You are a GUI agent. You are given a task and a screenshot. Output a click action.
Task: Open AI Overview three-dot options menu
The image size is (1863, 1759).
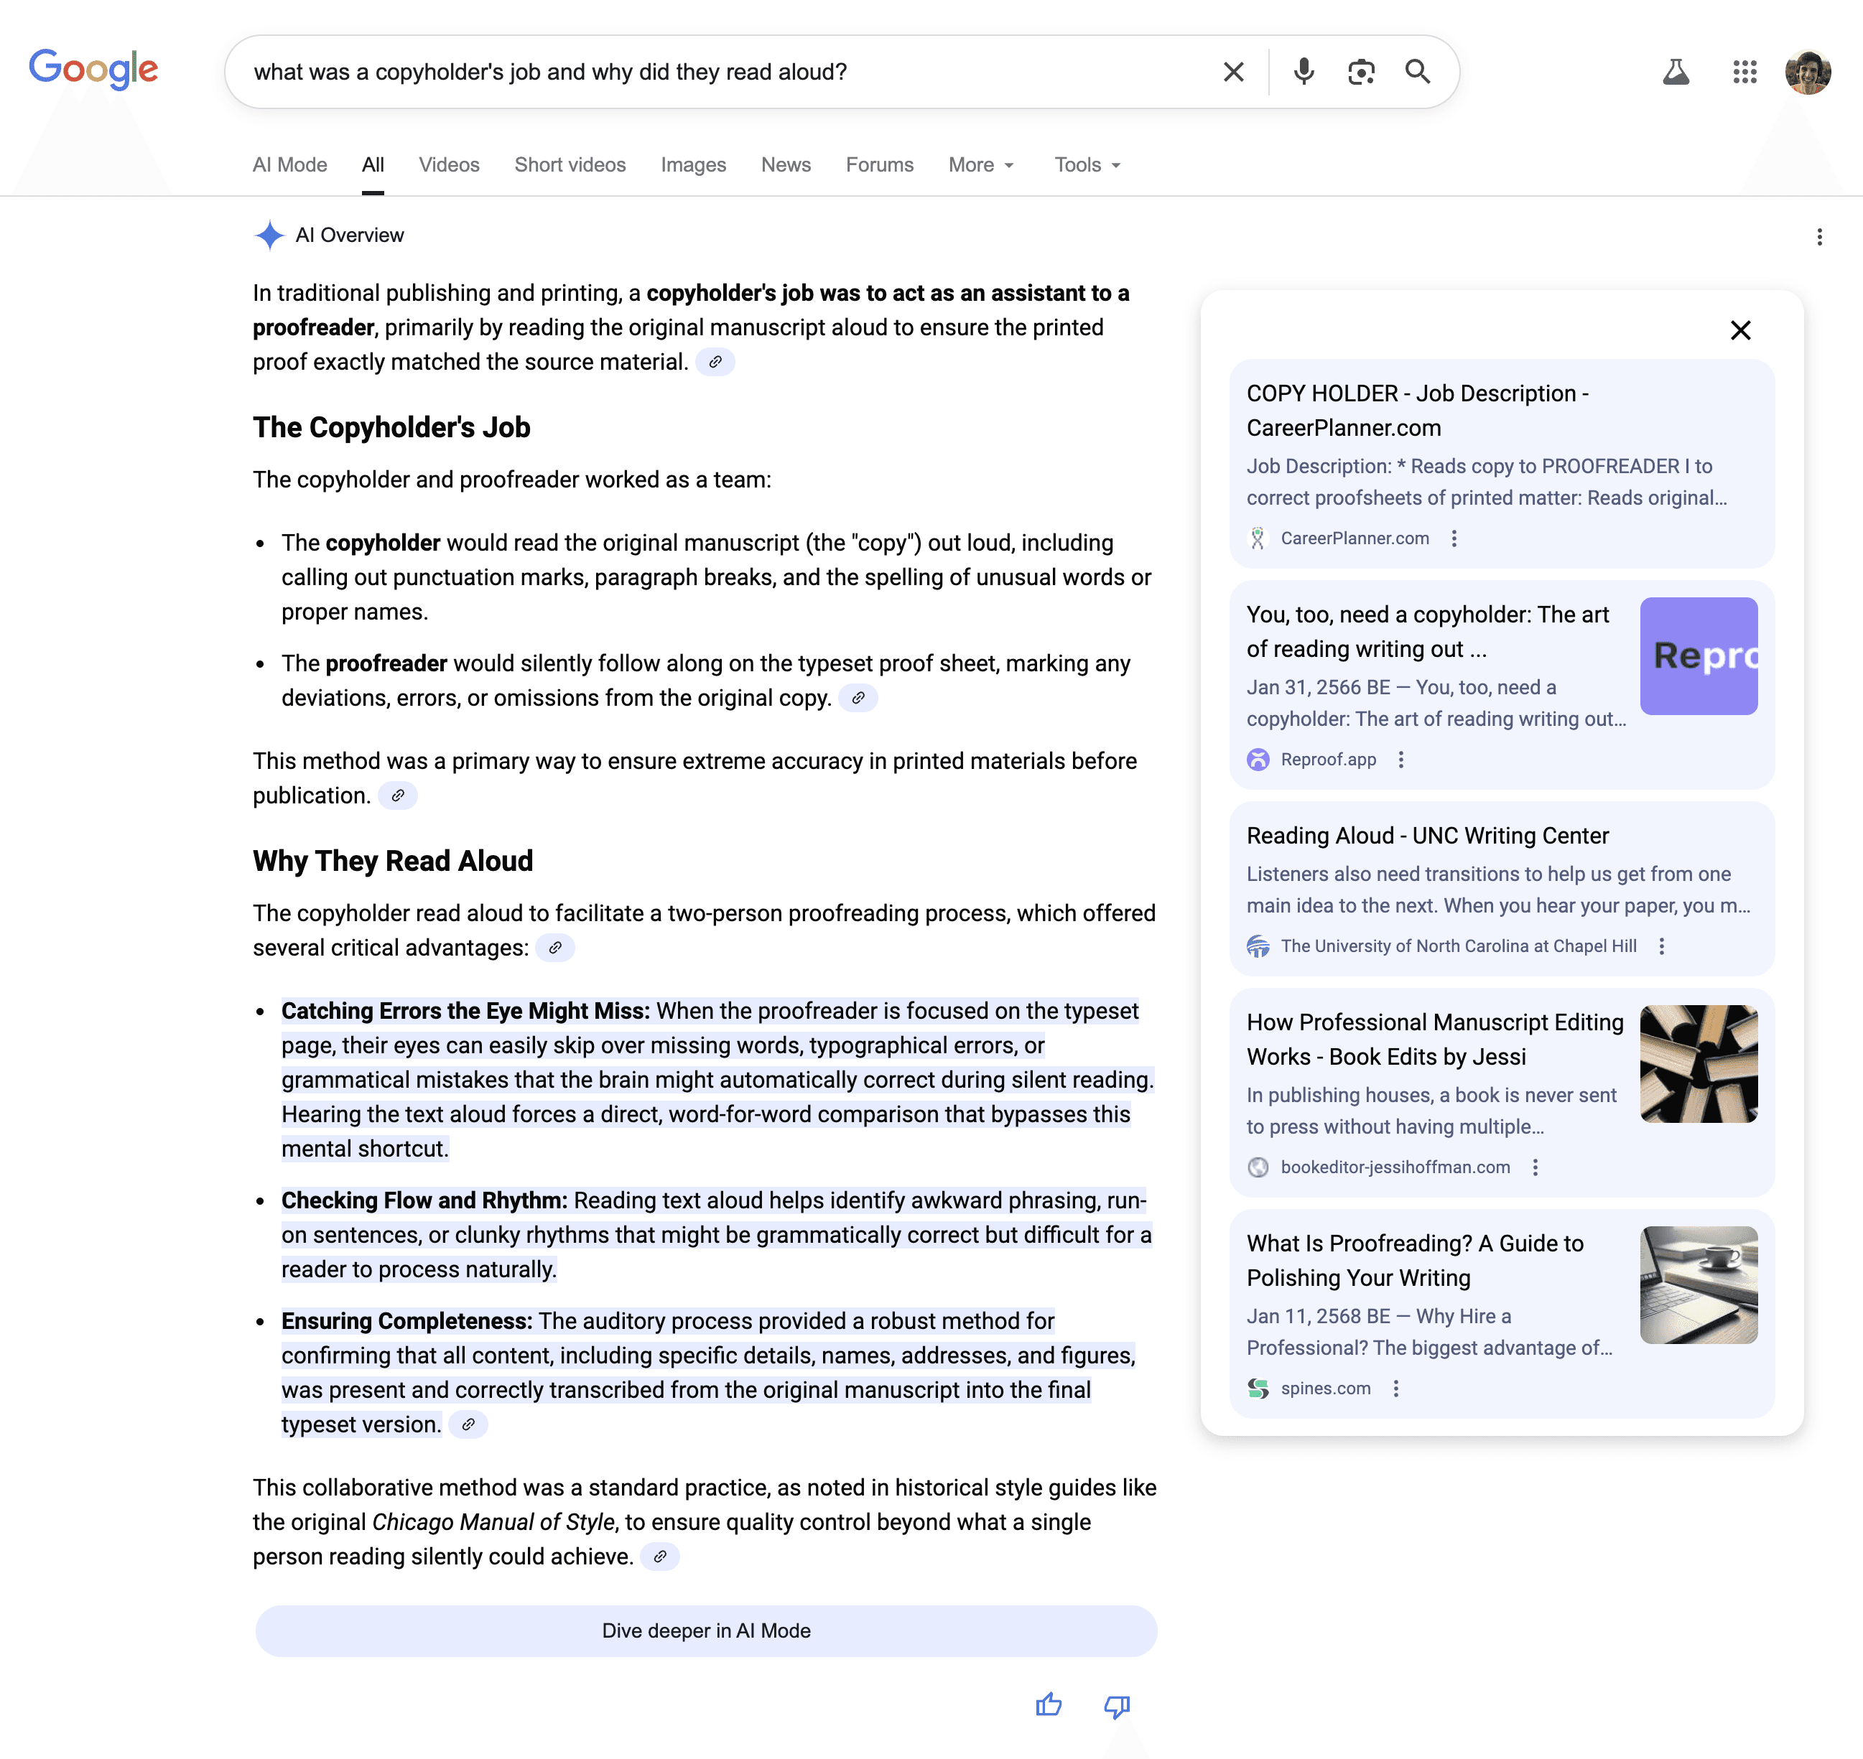coord(1819,236)
